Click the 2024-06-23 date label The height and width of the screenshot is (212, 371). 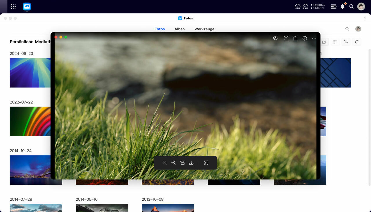[21, 54]
